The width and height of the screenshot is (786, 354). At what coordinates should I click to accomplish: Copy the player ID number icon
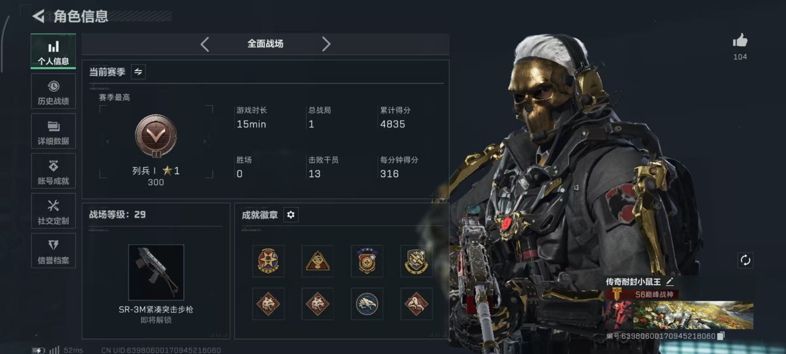(x=721, y=336)
